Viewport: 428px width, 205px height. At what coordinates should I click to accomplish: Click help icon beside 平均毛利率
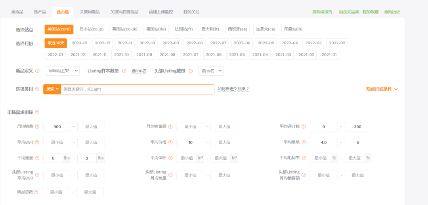point(304,158)
